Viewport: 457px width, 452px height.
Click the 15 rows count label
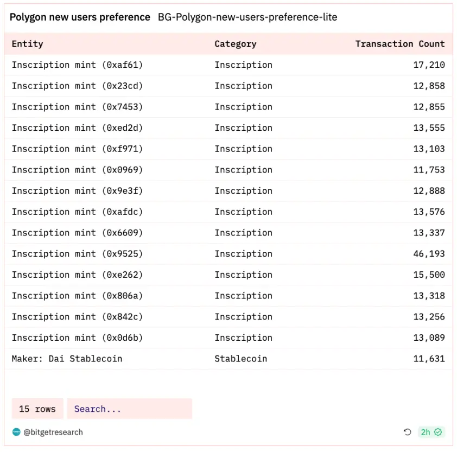point(37,409)
